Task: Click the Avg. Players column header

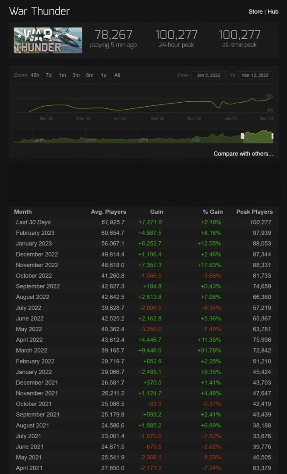Action: click(108, 212)
